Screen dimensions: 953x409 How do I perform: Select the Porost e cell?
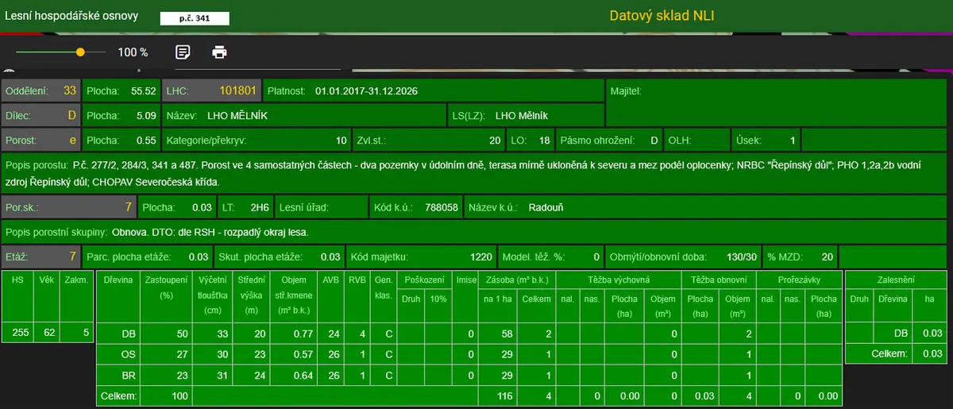(x=41, y=141)
